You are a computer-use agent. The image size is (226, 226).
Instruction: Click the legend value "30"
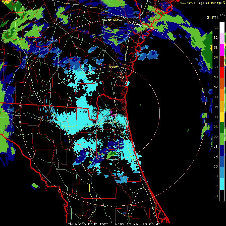pyautogui.click(x=216, y=117)
